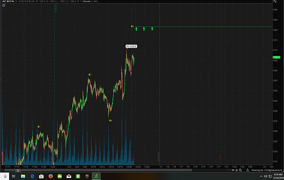Click the info circle icon at chart top-left
The height and width of the screenshot is (180, 284).
[x=4, y=5]
